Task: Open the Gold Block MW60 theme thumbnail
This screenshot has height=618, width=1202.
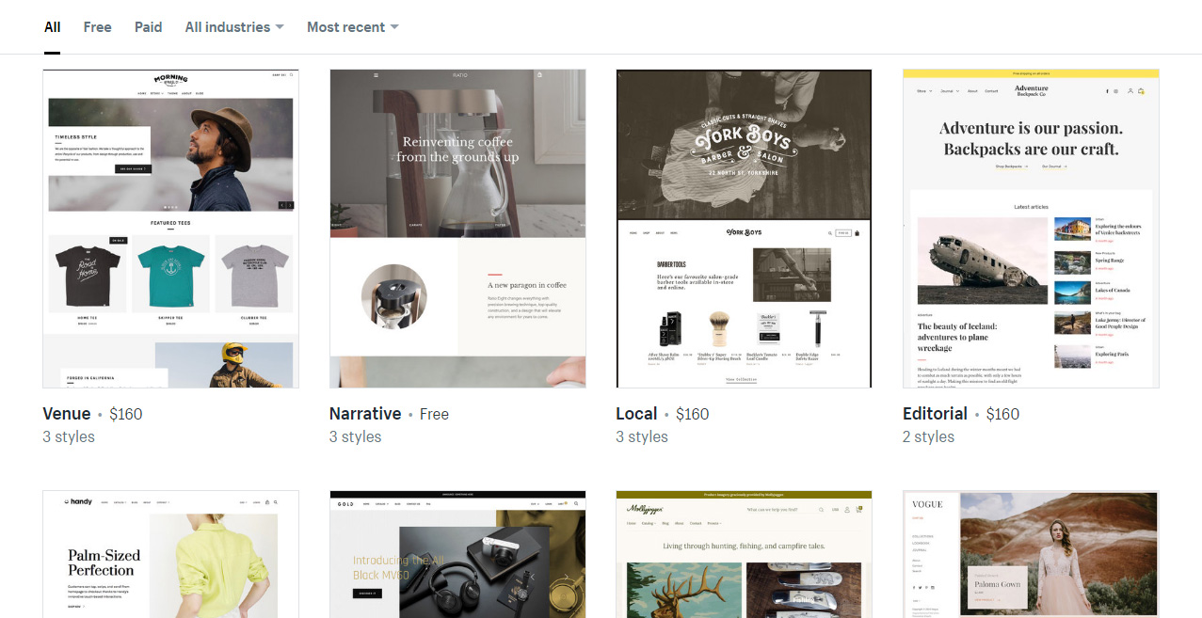Action: [457, 554]
